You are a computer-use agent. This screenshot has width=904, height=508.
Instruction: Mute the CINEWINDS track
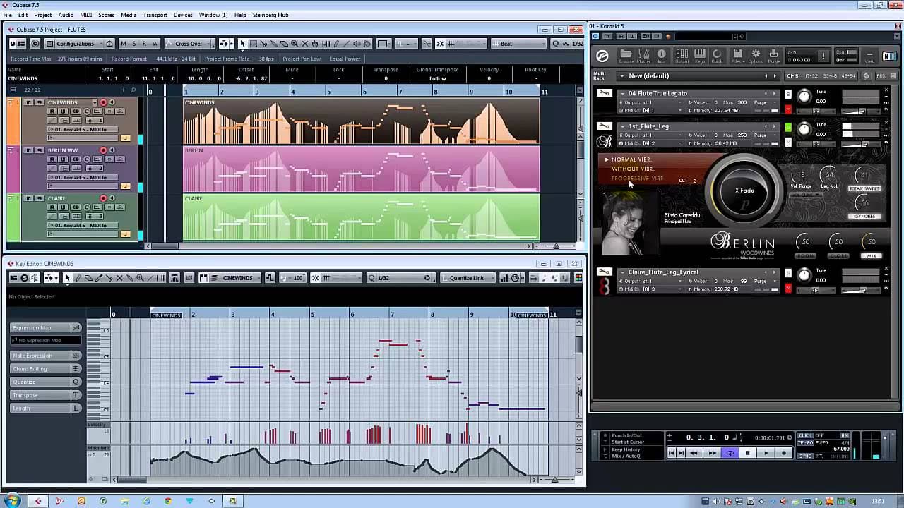pos(28,103)
